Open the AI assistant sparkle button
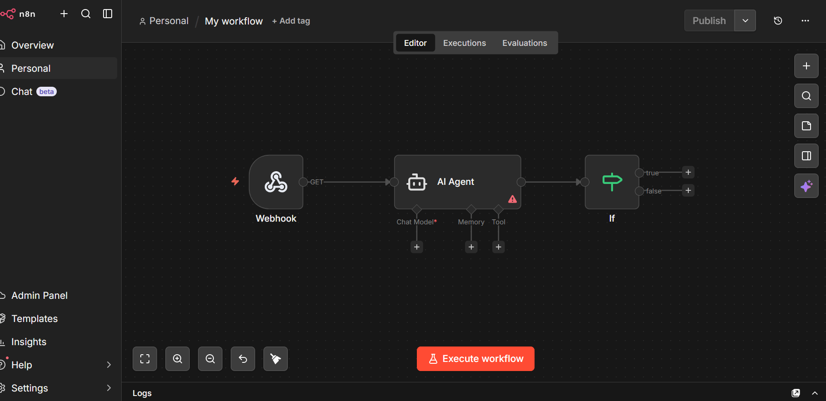This screenshot has width=826, height=401. pos(806,186)
